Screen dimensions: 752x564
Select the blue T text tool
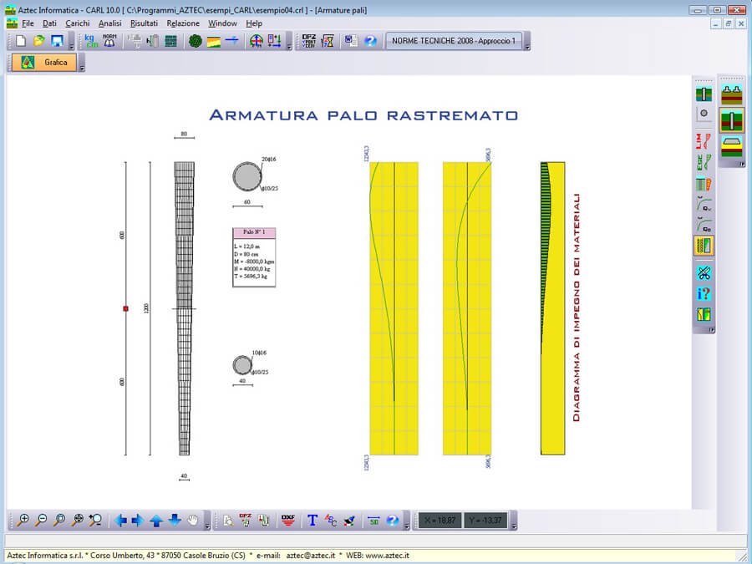[312, 520]
